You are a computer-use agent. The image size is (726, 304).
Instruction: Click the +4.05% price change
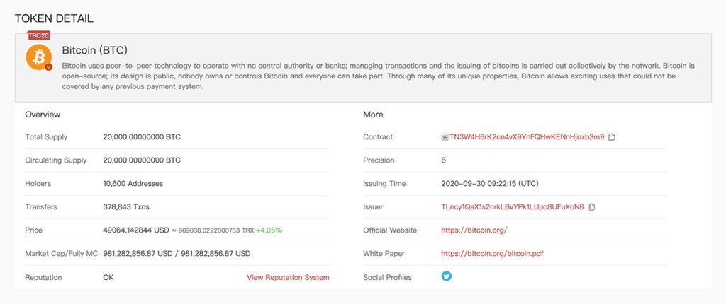[x=269, y=230]
